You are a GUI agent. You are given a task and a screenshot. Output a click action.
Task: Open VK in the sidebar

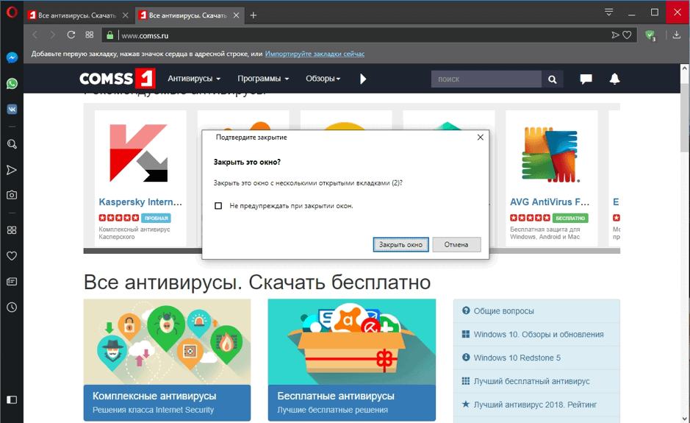[12, 109]
